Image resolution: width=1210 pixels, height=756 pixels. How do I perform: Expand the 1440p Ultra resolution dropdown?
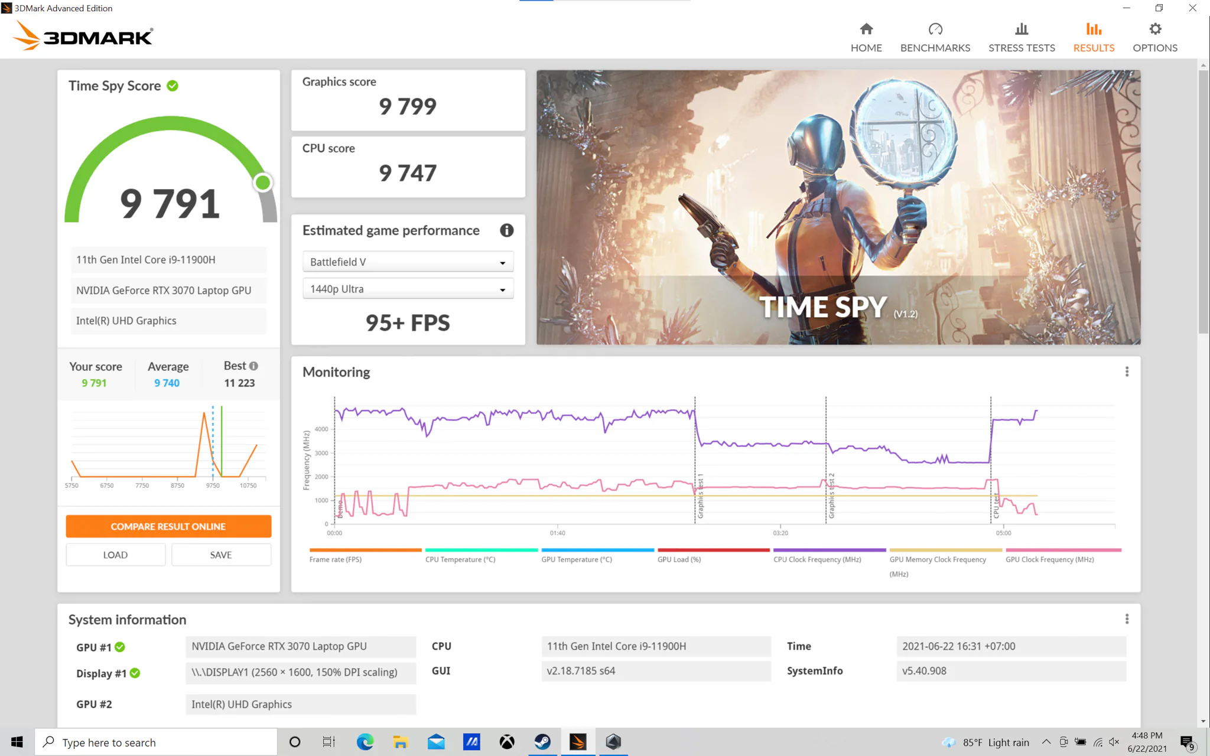(x=408, y=289)
